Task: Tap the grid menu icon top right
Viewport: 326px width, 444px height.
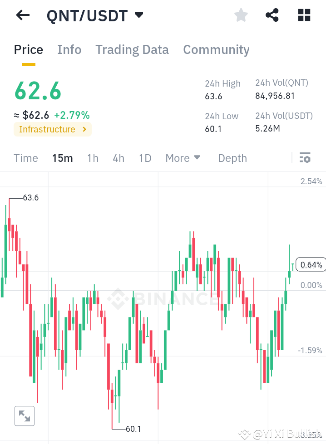Action: pos(304,15)
